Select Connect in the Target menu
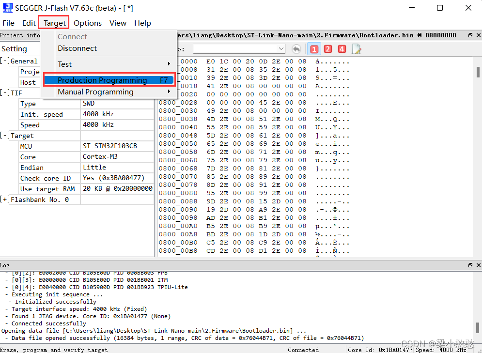This screenshot has width=482, height=353. [73, 37]
